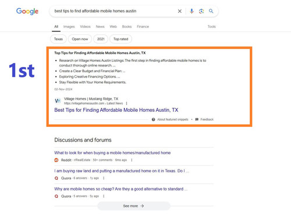Open Quora question about raw land in Texas

(x=122, y=171)
